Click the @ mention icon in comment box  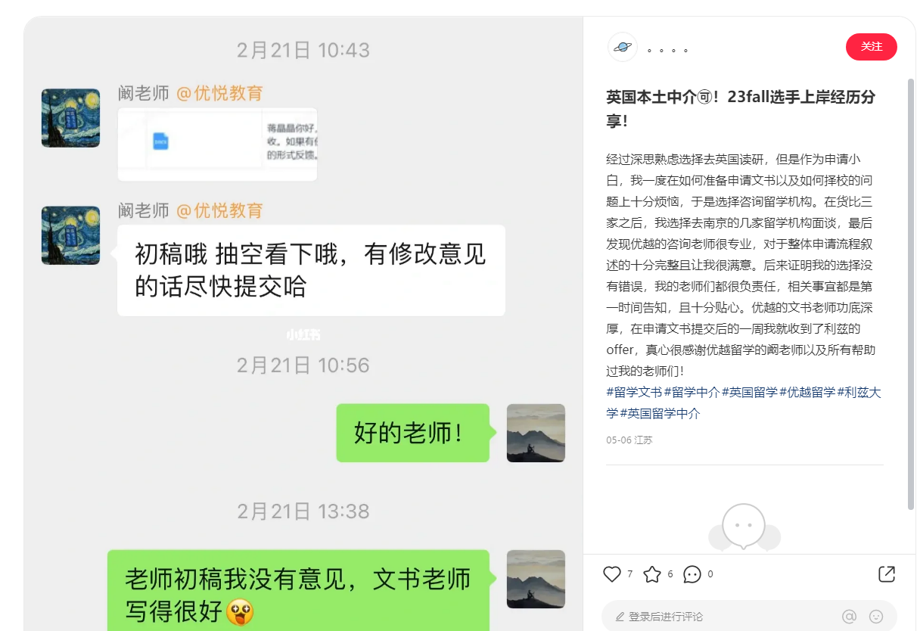coord(850,617)
